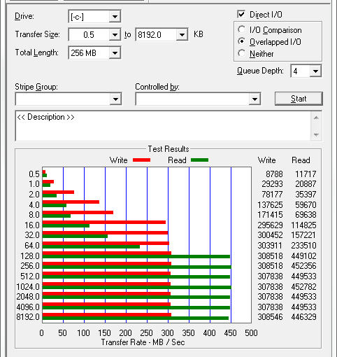Click the Drive field showing [-c-]
337x357 pixels.
[x=89, y=17]
